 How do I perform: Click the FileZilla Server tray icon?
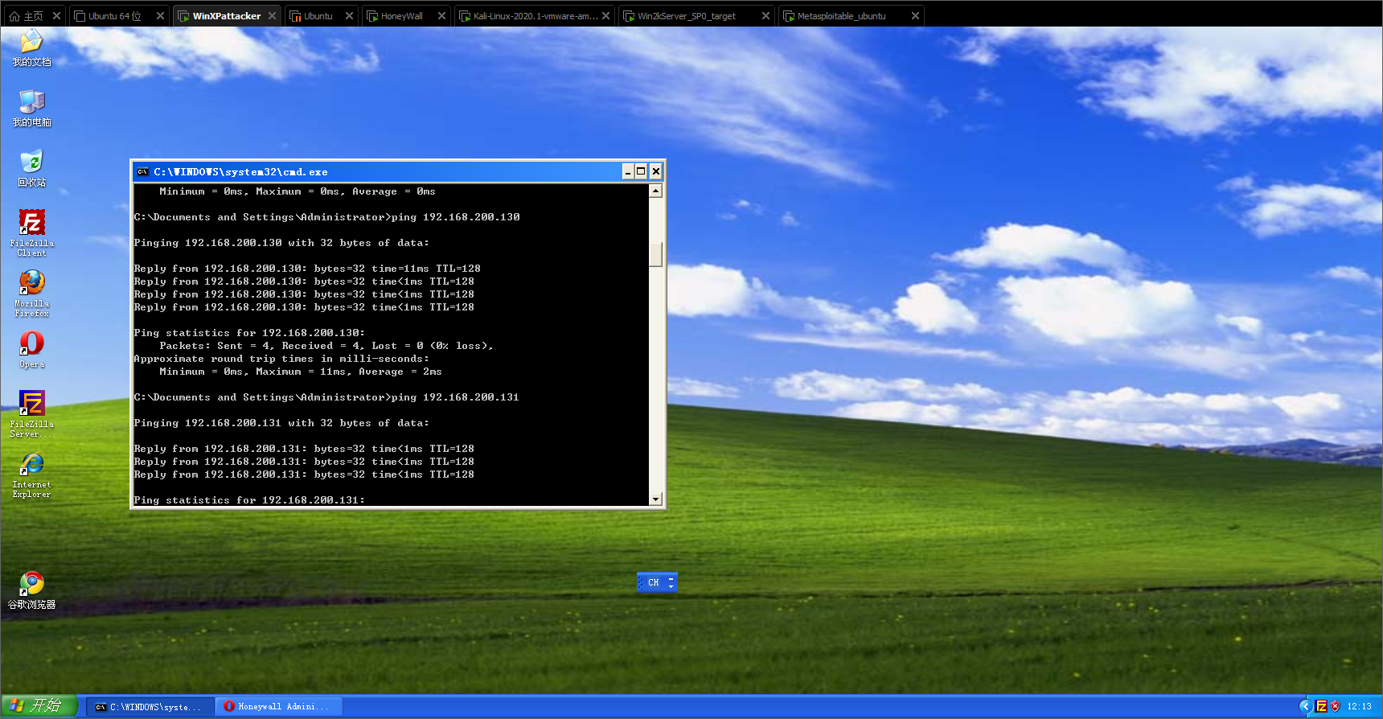click(x=1321, y=706)
